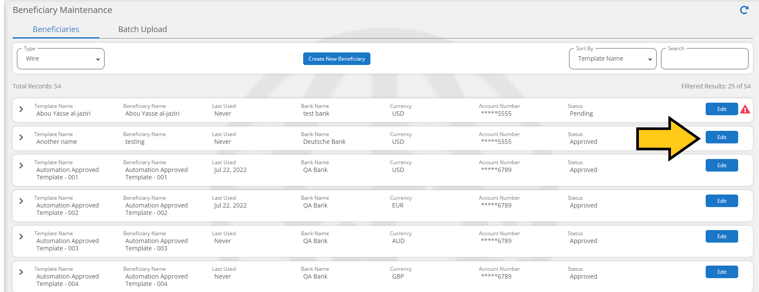
Task: Open the Batch Upload tab
Action: pos(143,29)
